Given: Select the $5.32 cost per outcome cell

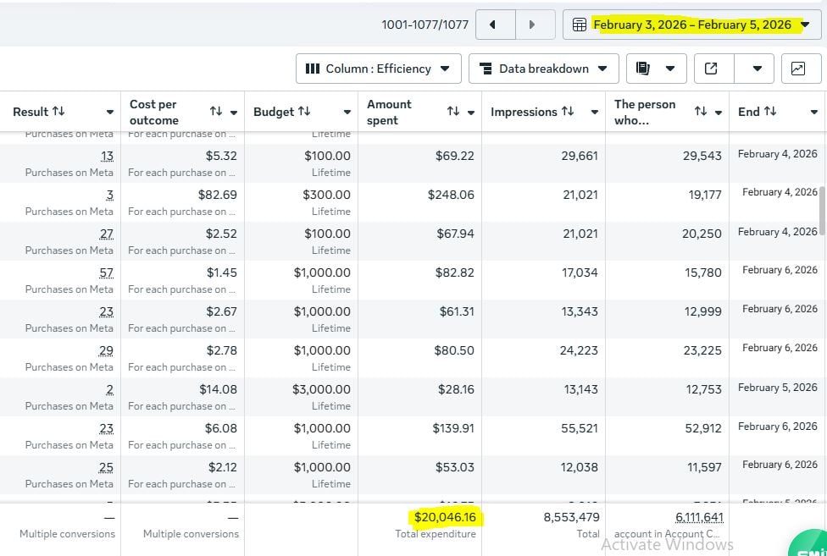Looking at the screenshot, I should pos(221,156).
